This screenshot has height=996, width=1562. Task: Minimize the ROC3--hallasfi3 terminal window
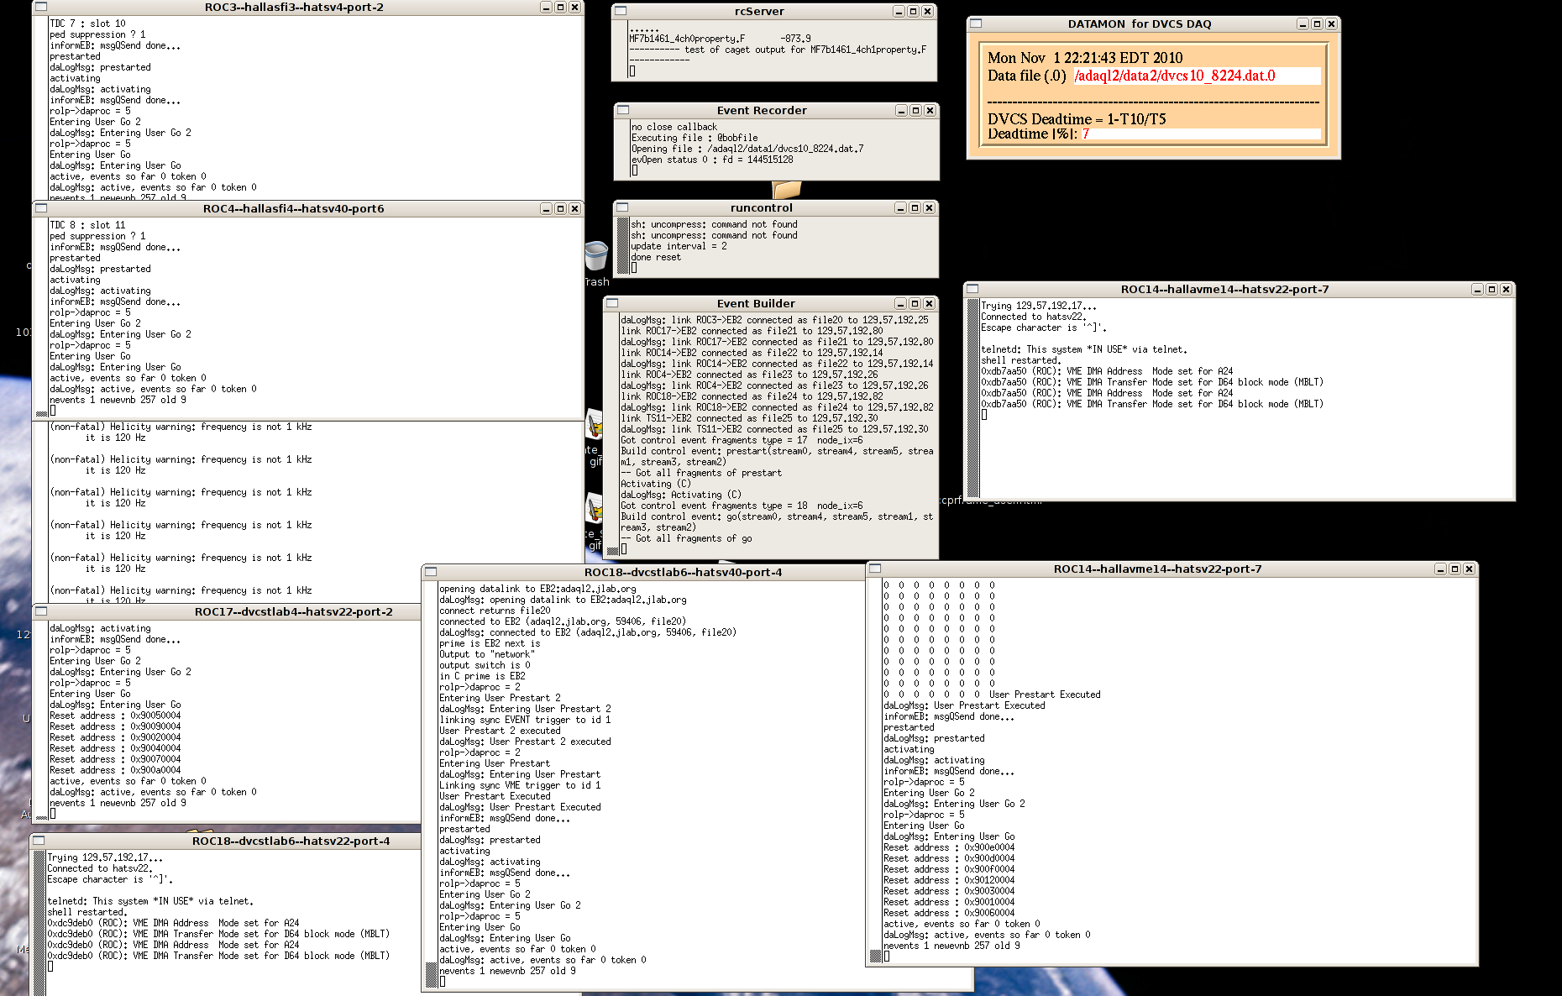pyautogui.click(x=546, y=7)
